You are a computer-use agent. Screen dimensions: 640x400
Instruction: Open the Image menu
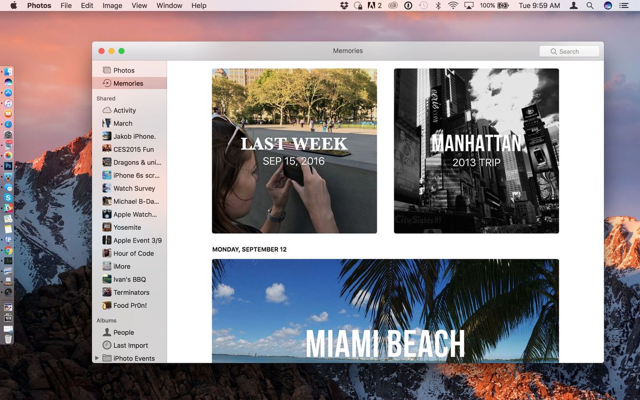click(111, 5)
